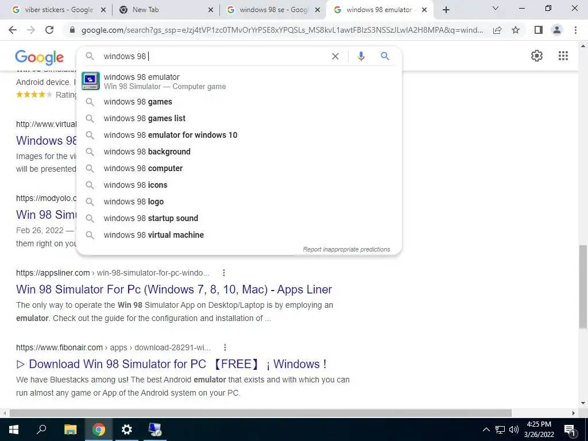
Task: Close the viber stickers tab
Action: [x=103, y=10]
